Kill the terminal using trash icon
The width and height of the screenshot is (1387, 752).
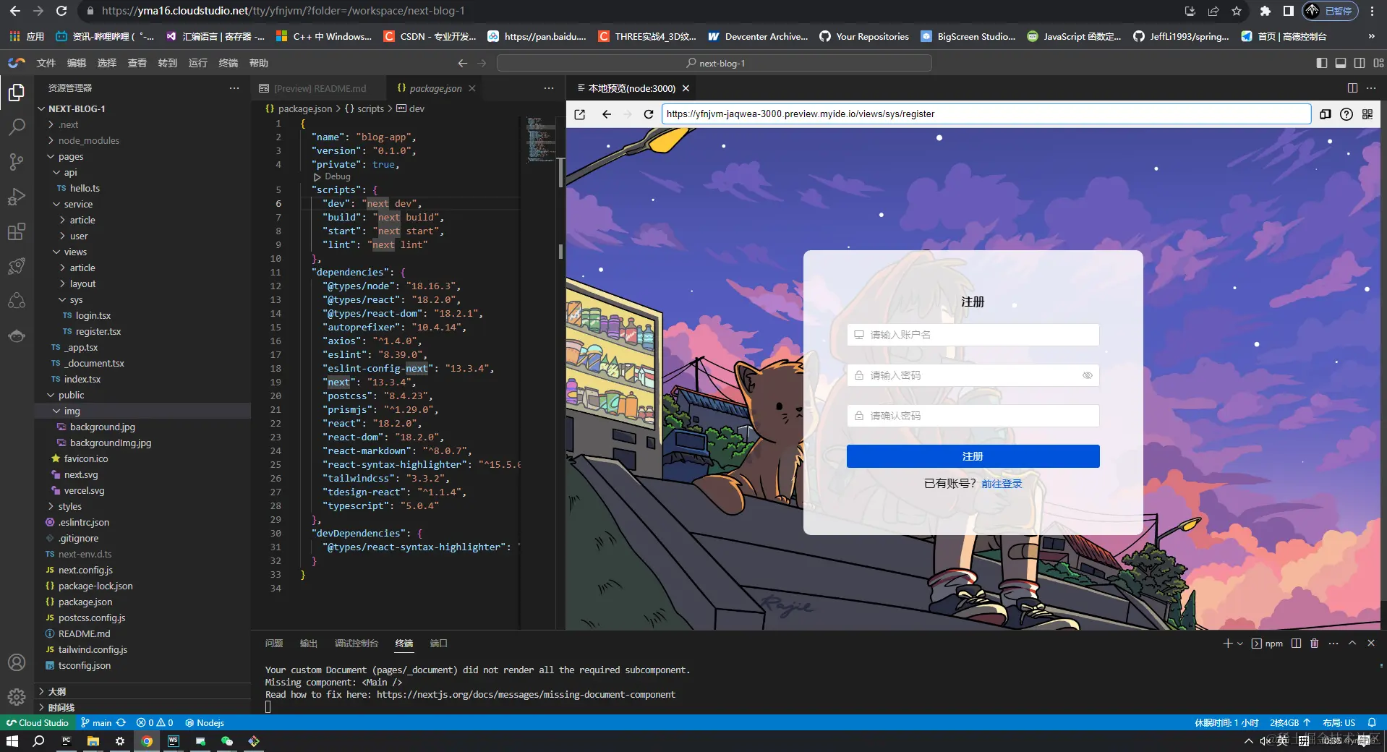1314,643
